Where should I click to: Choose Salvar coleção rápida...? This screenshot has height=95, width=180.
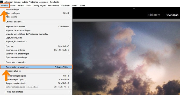[36, 80]
